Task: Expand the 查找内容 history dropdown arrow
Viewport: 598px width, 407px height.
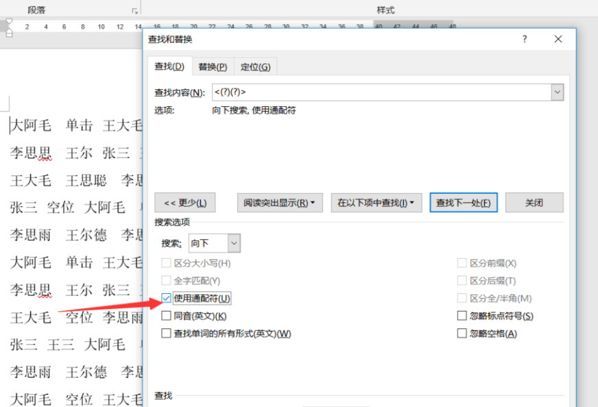Action: pyautogui.click(x=557, y=92)
